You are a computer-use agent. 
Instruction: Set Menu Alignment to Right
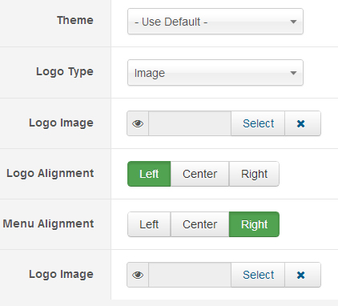(x=254, y=224)
